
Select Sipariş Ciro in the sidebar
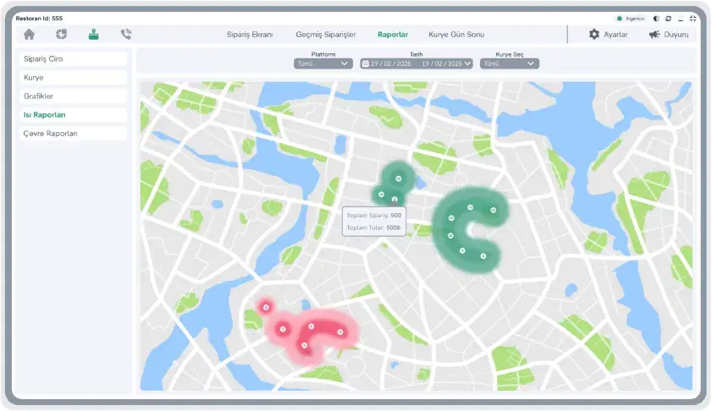tap(73, 59)
